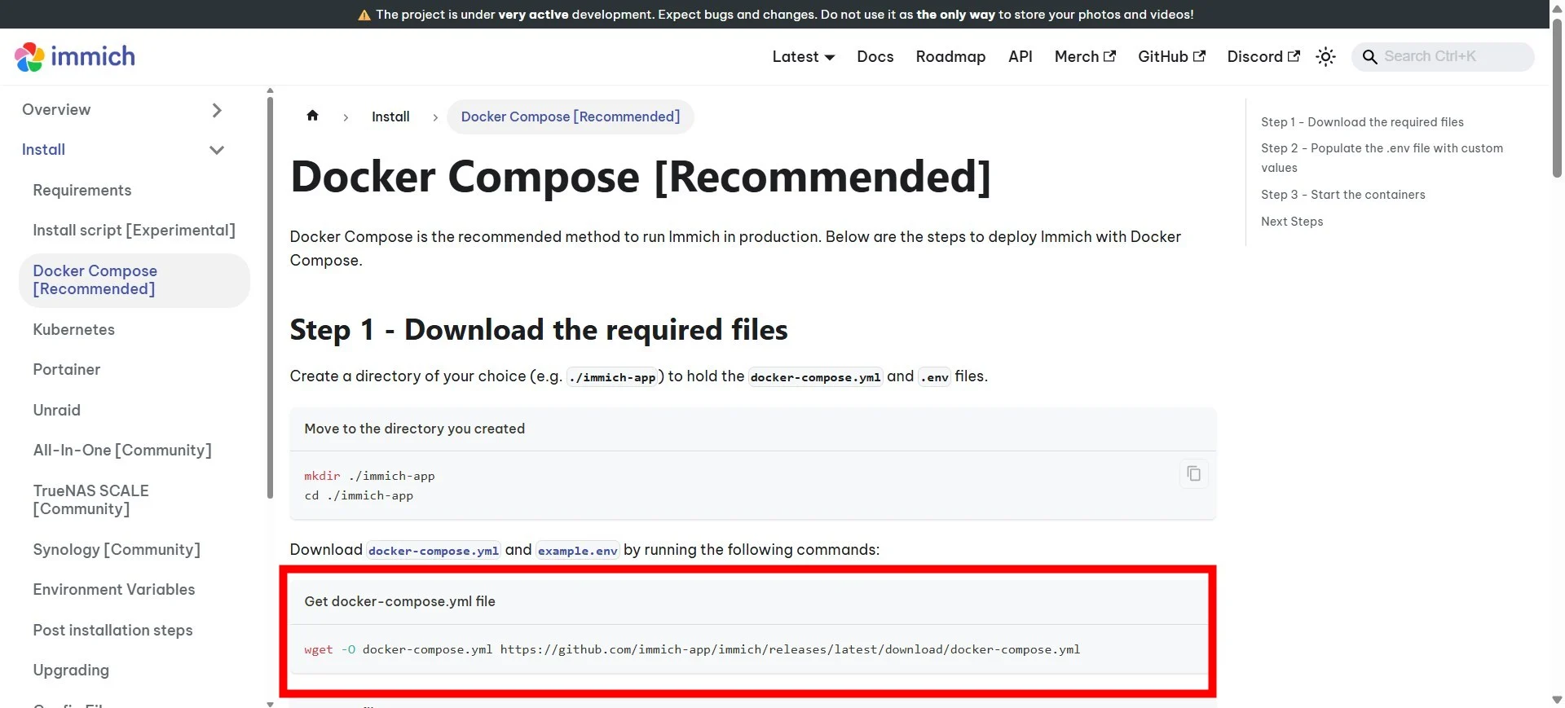Open the Portainer install page
Image resolution: width=1565 pixels, height=708 pixels.
pos(67,370)
